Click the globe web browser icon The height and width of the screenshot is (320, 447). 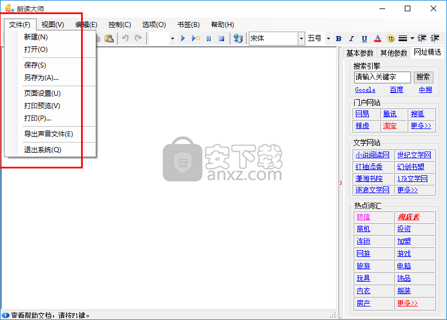238,38
